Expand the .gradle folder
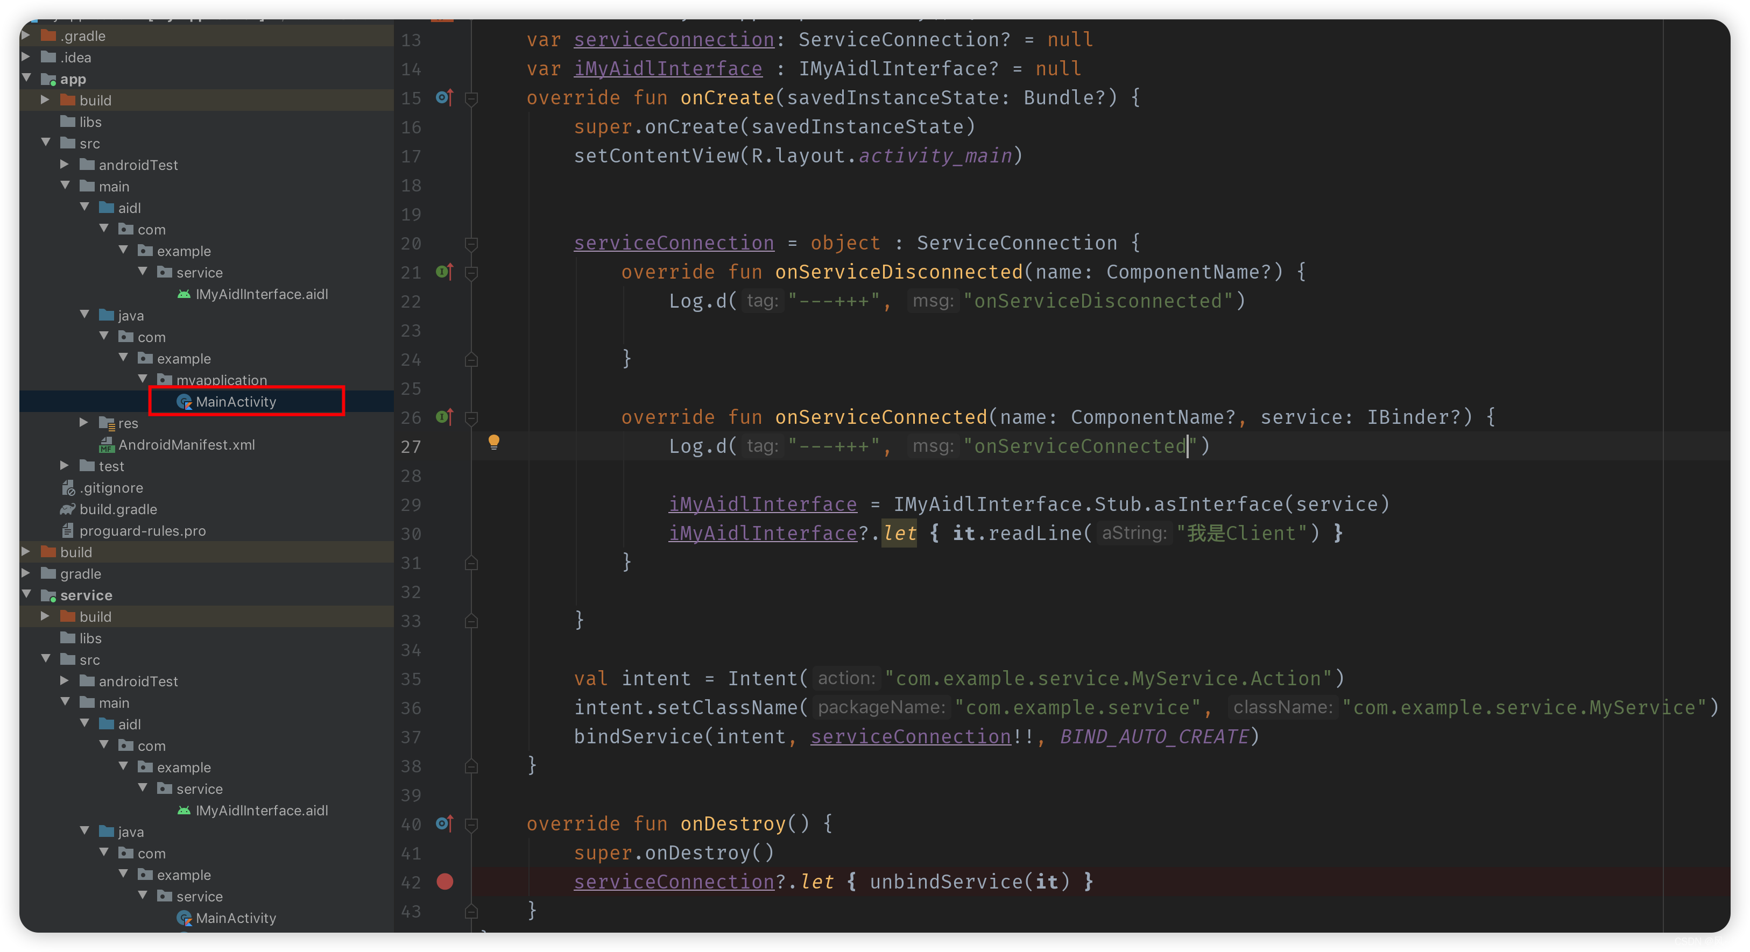 pyautogui.click(x=26, y=35)
